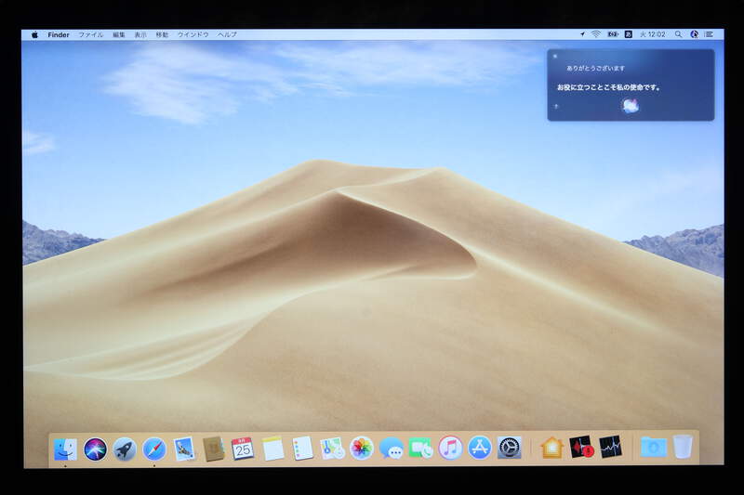Open Downloads folder stack in Dock
This screenshot has height=495, width=744.
pyautogui.click(x=653, y=447)
